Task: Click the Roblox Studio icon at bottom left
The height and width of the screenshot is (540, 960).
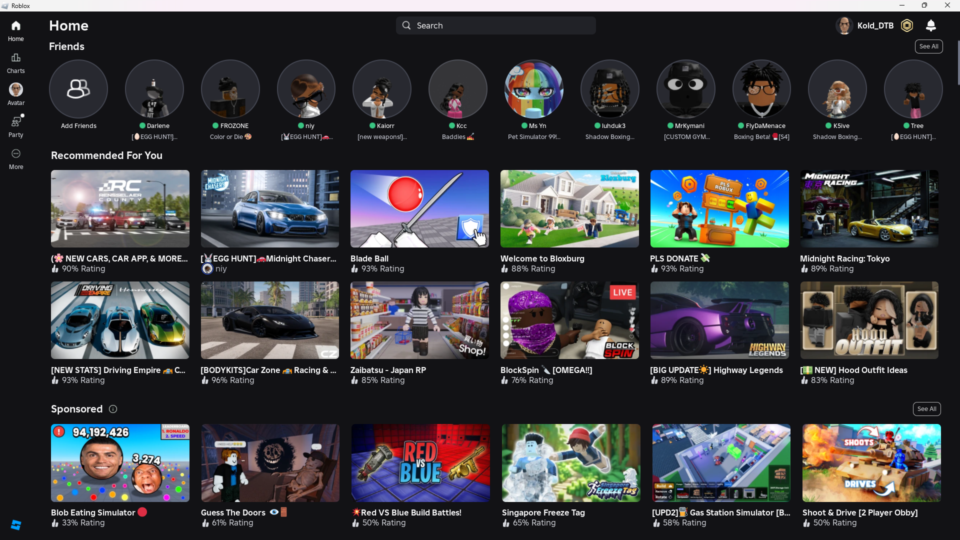Action: [x=16, y=524]
